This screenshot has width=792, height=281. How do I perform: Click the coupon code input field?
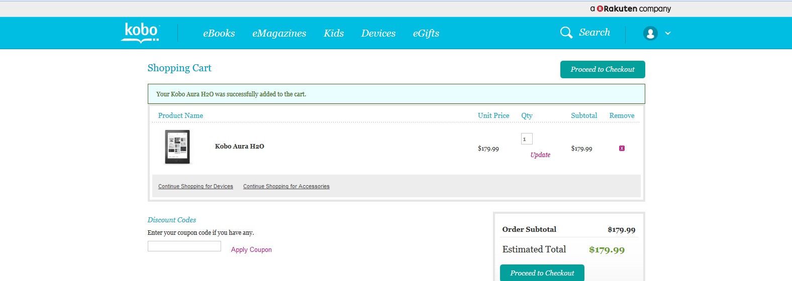pos(184,246)
